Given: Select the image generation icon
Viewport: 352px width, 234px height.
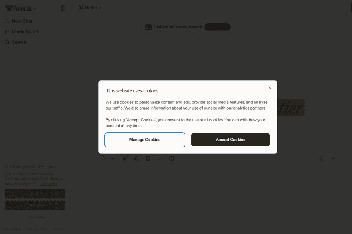Looking at the screenshot, I should pos(148,159).
